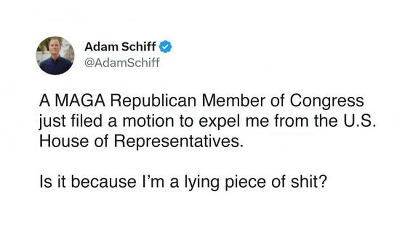
Task: Click the word "Congress" in the tweet
Action: pyautogui.click(x=327, y=101)
